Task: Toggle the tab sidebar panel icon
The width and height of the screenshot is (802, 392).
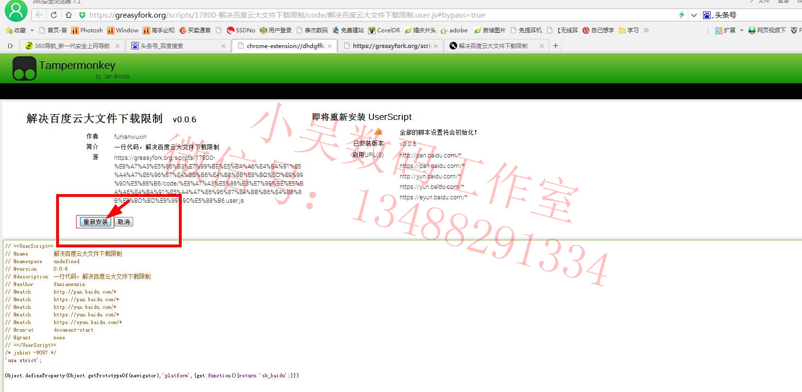Action: pyautogui.click(x=10, y=46)
